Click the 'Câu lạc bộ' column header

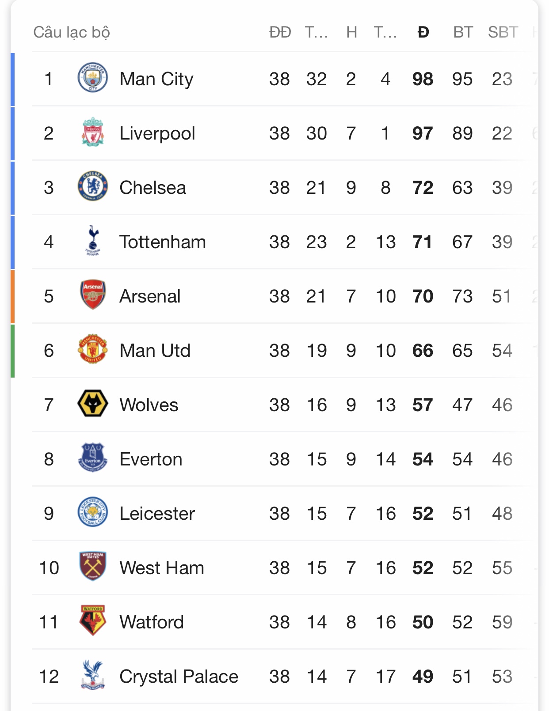(x=72, y=32)
